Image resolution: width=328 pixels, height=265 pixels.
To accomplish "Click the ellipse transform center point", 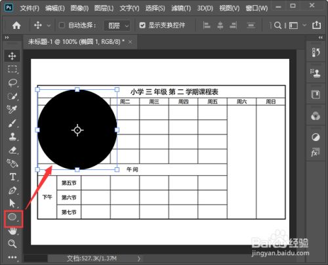I will [77, 130].
